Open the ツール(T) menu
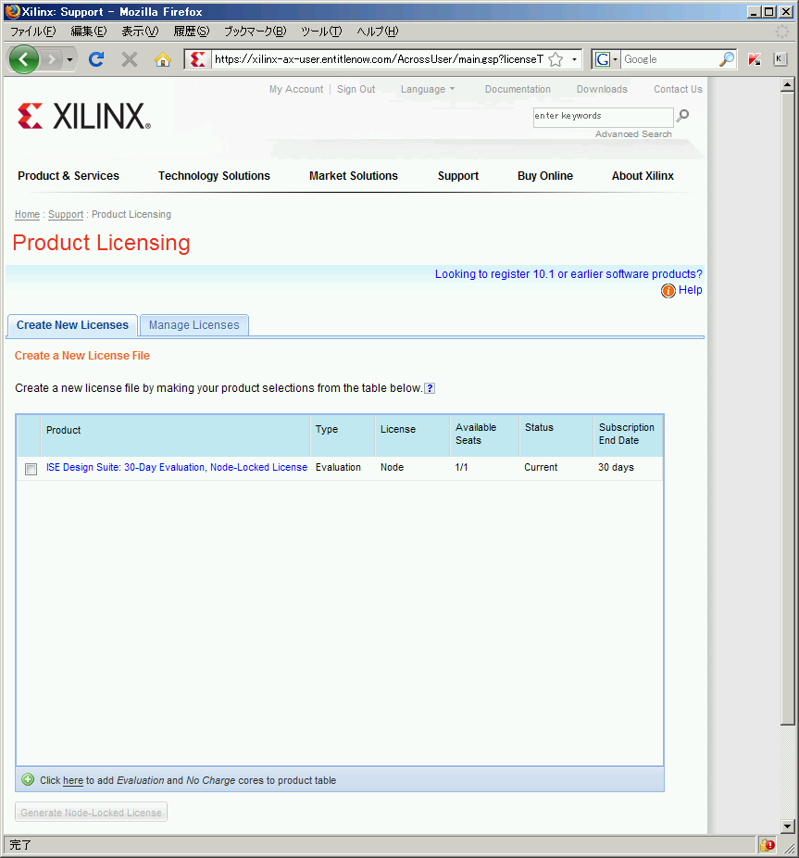799x858 pixels. 321,32
